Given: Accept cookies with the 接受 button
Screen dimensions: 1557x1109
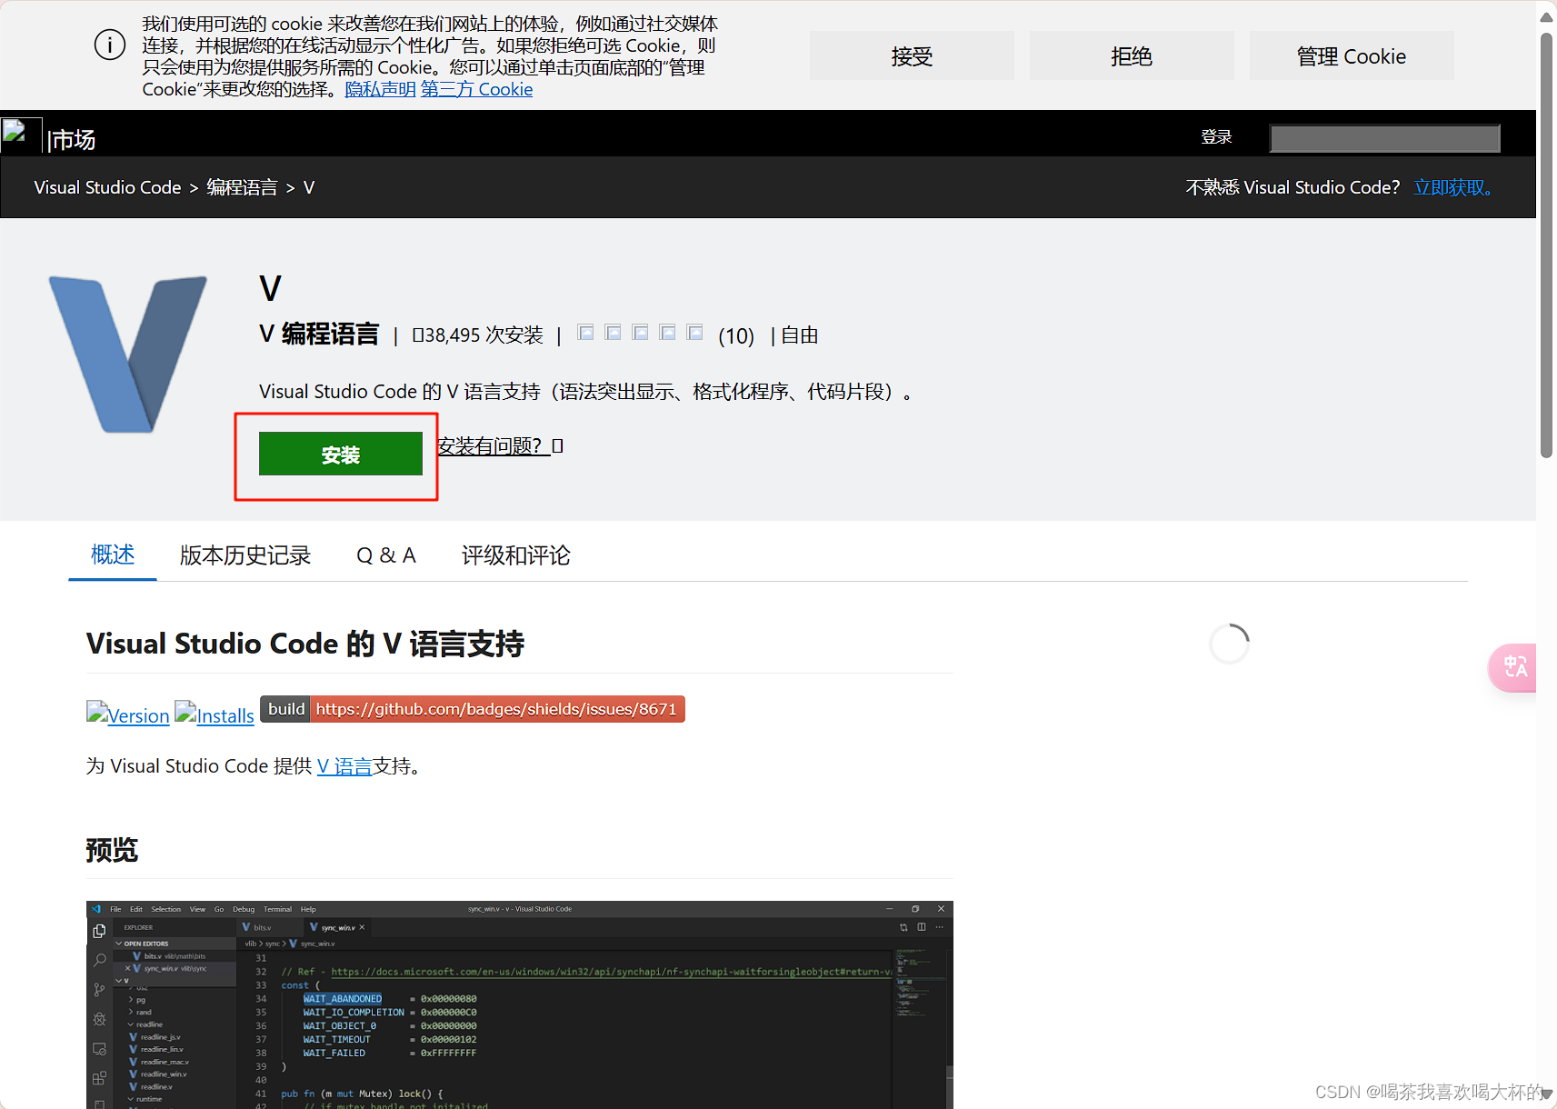Looking at the screenshot, I should point(911,55).
